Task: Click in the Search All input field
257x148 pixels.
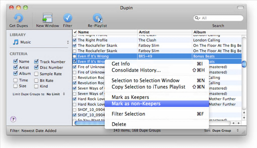Action: click(218, 18)
